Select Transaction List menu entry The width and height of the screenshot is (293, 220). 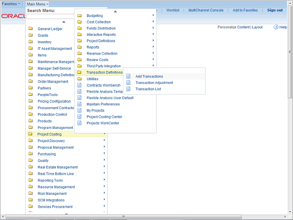[x=148, y=89]
